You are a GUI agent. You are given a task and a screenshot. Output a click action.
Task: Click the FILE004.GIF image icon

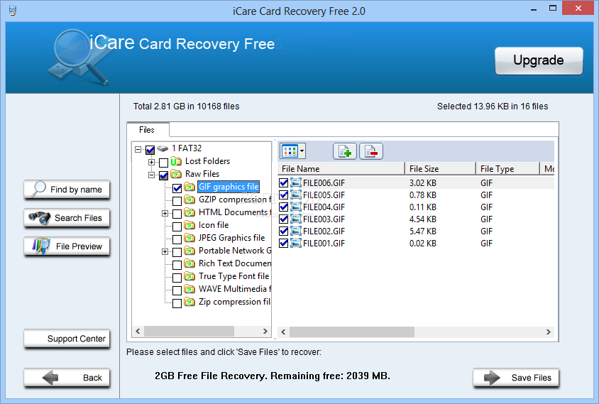tap(296, 207)
